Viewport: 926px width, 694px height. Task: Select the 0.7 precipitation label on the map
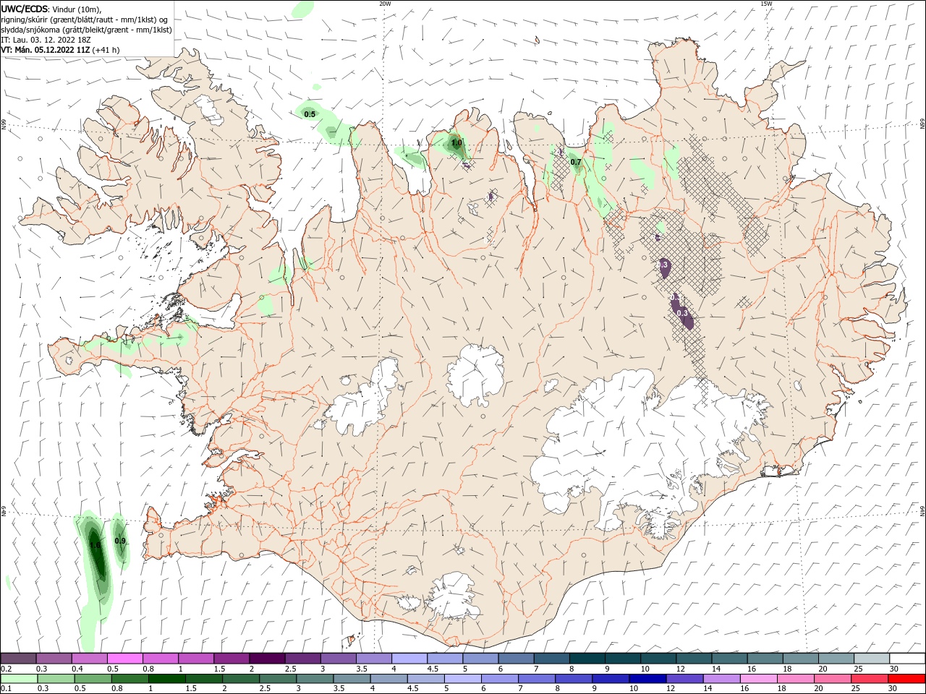click(x=576, y=162)
